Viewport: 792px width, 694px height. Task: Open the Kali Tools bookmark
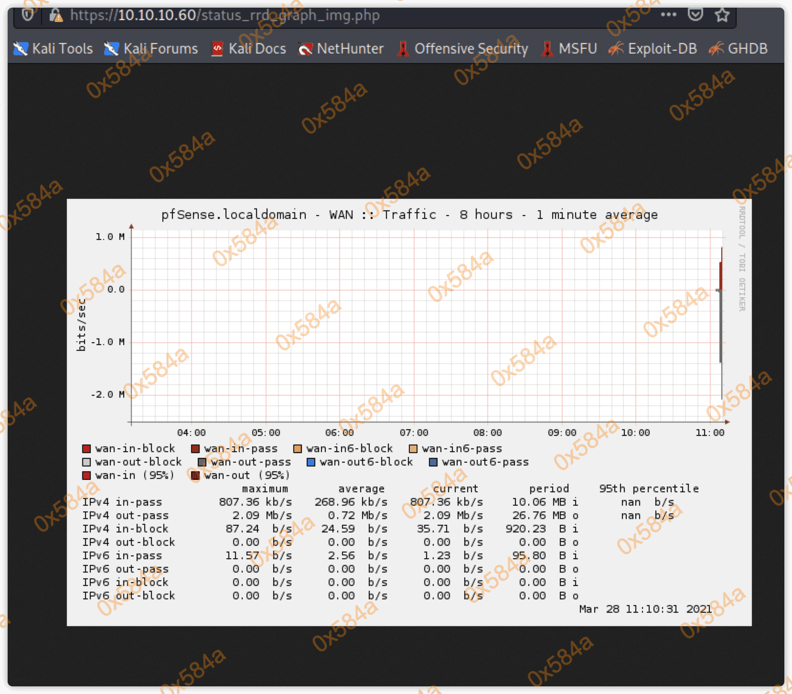(53, 49)
